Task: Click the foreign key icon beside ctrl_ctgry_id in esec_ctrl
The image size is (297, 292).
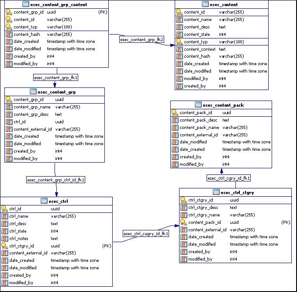Action: [x=5, y=246]
